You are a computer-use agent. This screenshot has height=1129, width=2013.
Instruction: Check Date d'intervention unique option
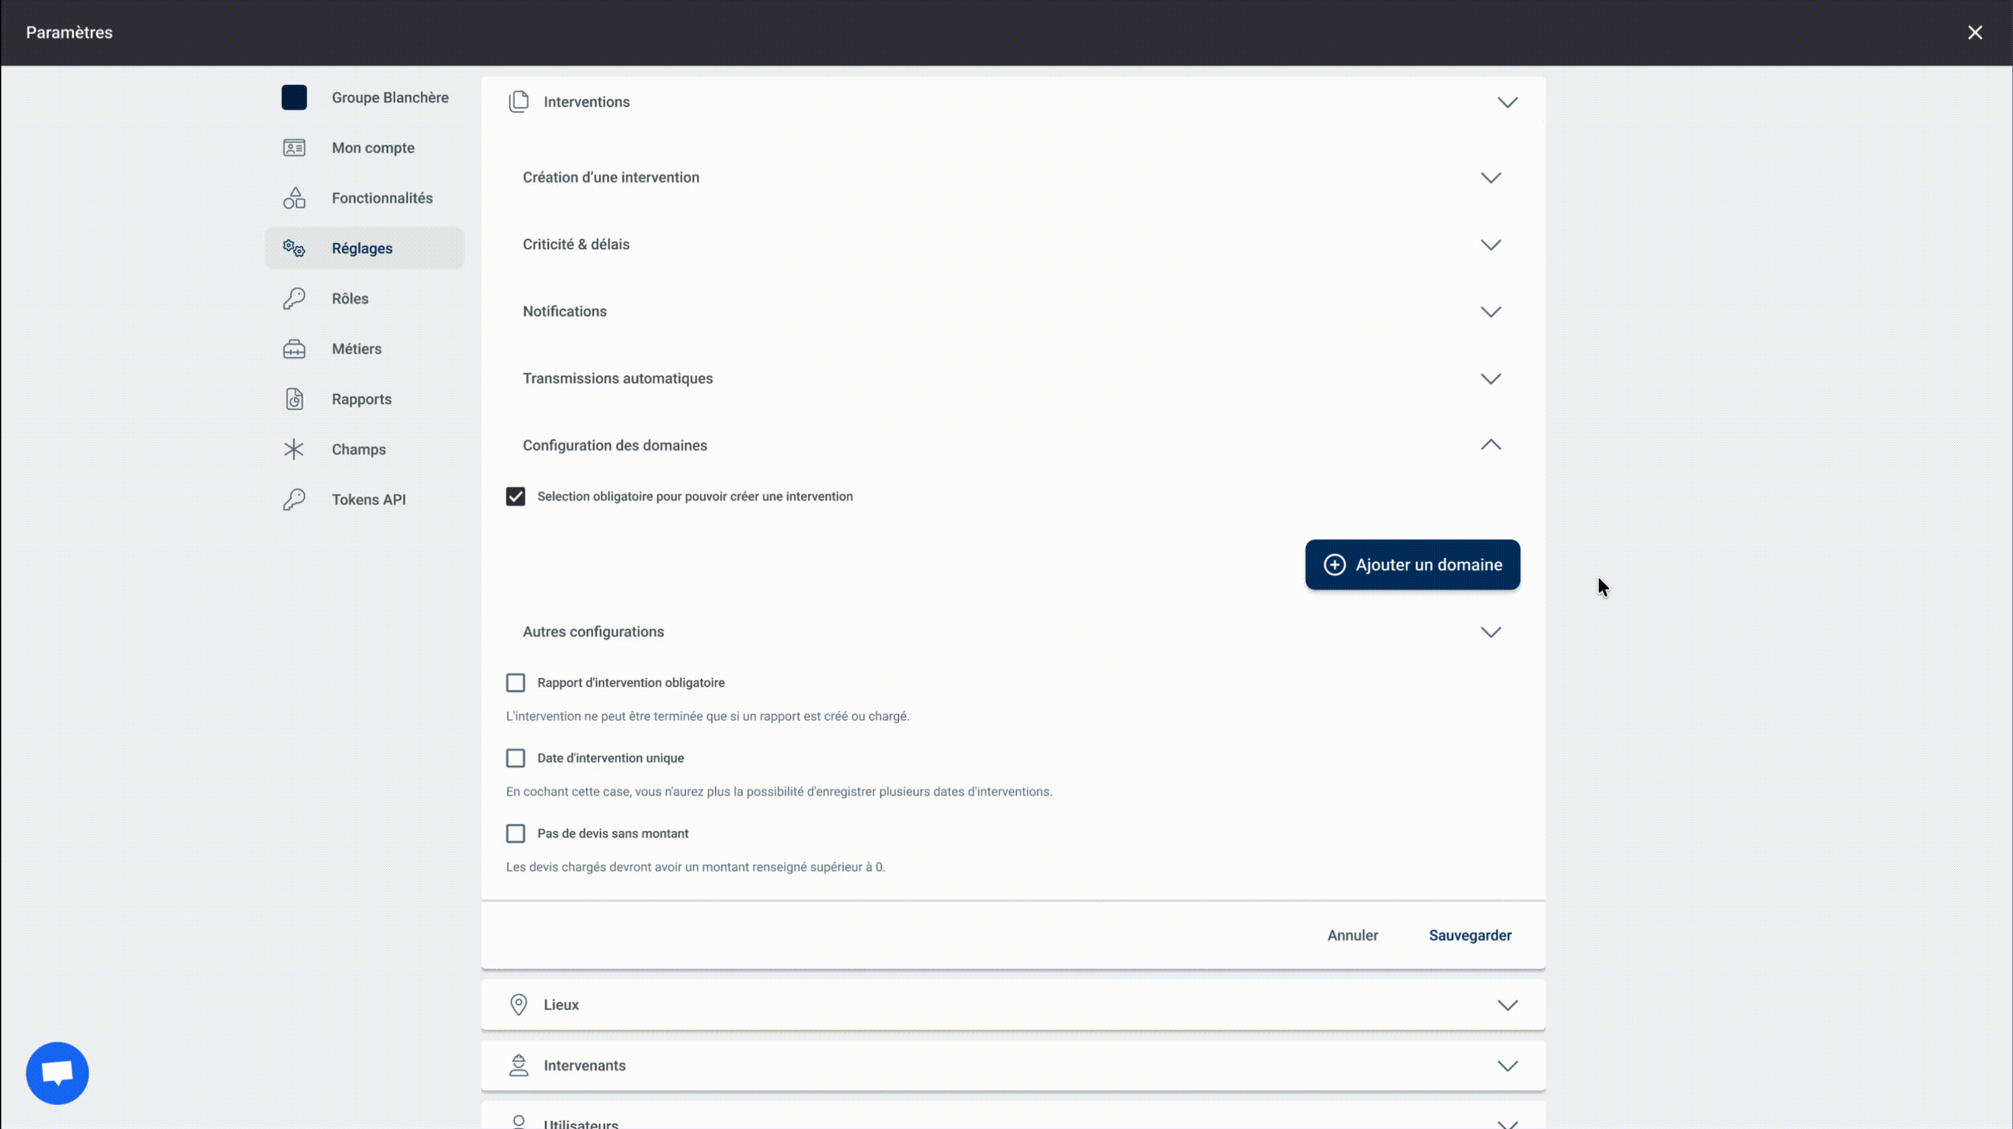[x=515, y=758]
